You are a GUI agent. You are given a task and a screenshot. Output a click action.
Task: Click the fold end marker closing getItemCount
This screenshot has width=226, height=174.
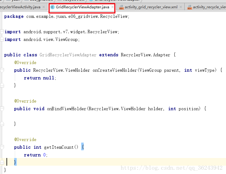[x=2, y=162]
